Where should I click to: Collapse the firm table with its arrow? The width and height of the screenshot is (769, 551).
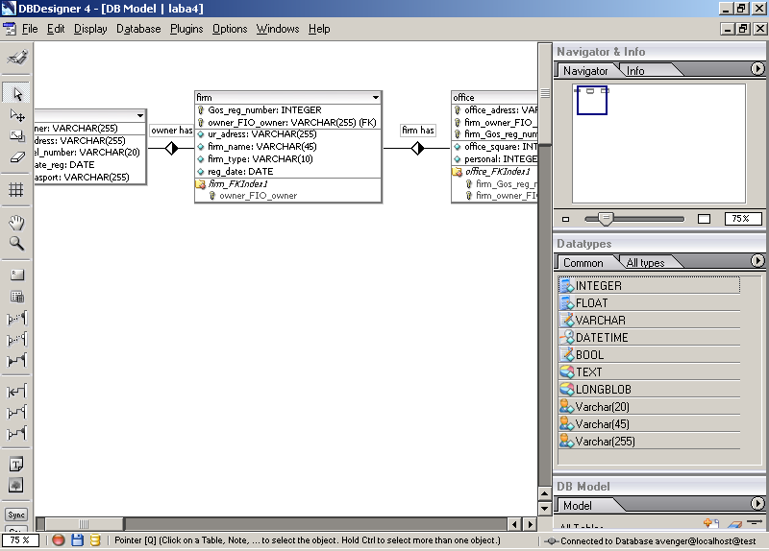coord(375,98)
